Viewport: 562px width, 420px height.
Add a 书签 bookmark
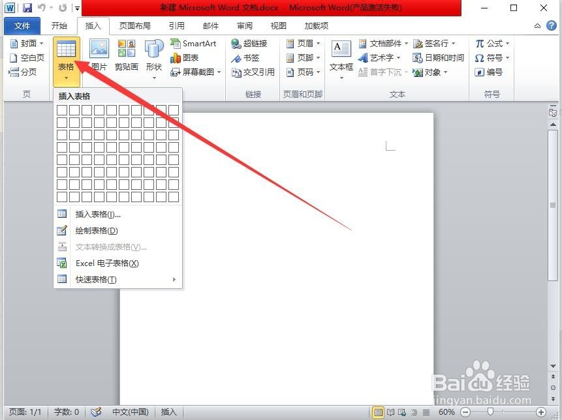click(245, 57)
